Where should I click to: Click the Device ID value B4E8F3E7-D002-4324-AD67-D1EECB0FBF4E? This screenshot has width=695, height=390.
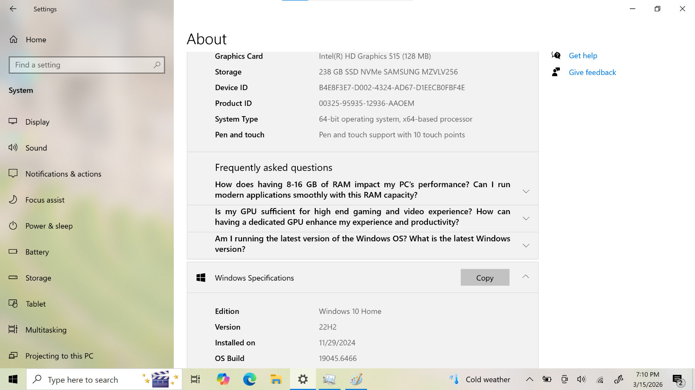point(392,88)
